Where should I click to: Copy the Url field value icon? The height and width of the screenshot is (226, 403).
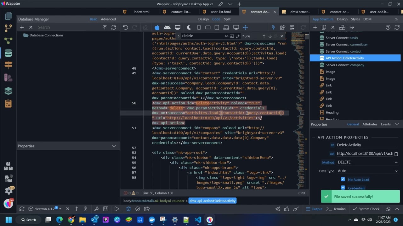(x=396, y=154)
